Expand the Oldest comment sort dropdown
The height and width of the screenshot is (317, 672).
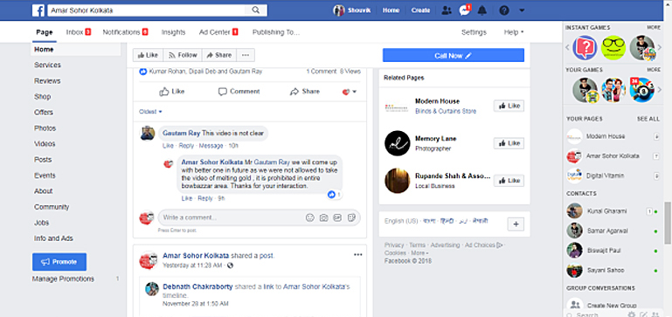pyautogui.click(x=150, y=112)
